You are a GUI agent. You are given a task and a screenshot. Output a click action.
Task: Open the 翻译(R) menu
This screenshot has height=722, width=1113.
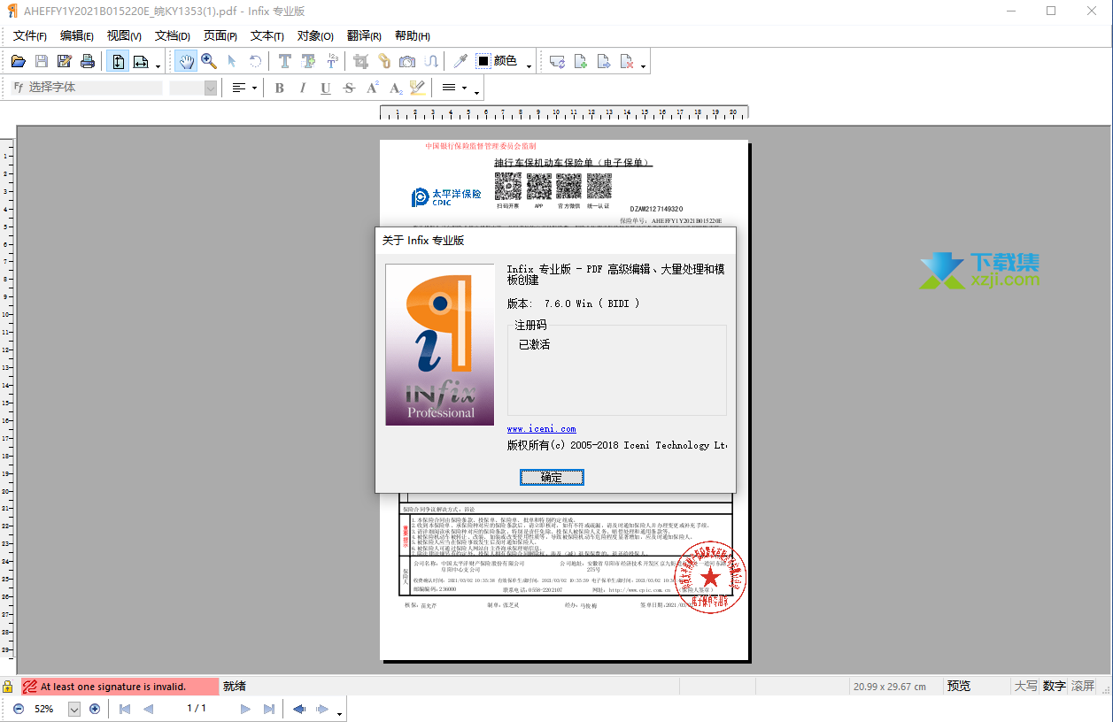pyautogui.click(x=364, y=36)
